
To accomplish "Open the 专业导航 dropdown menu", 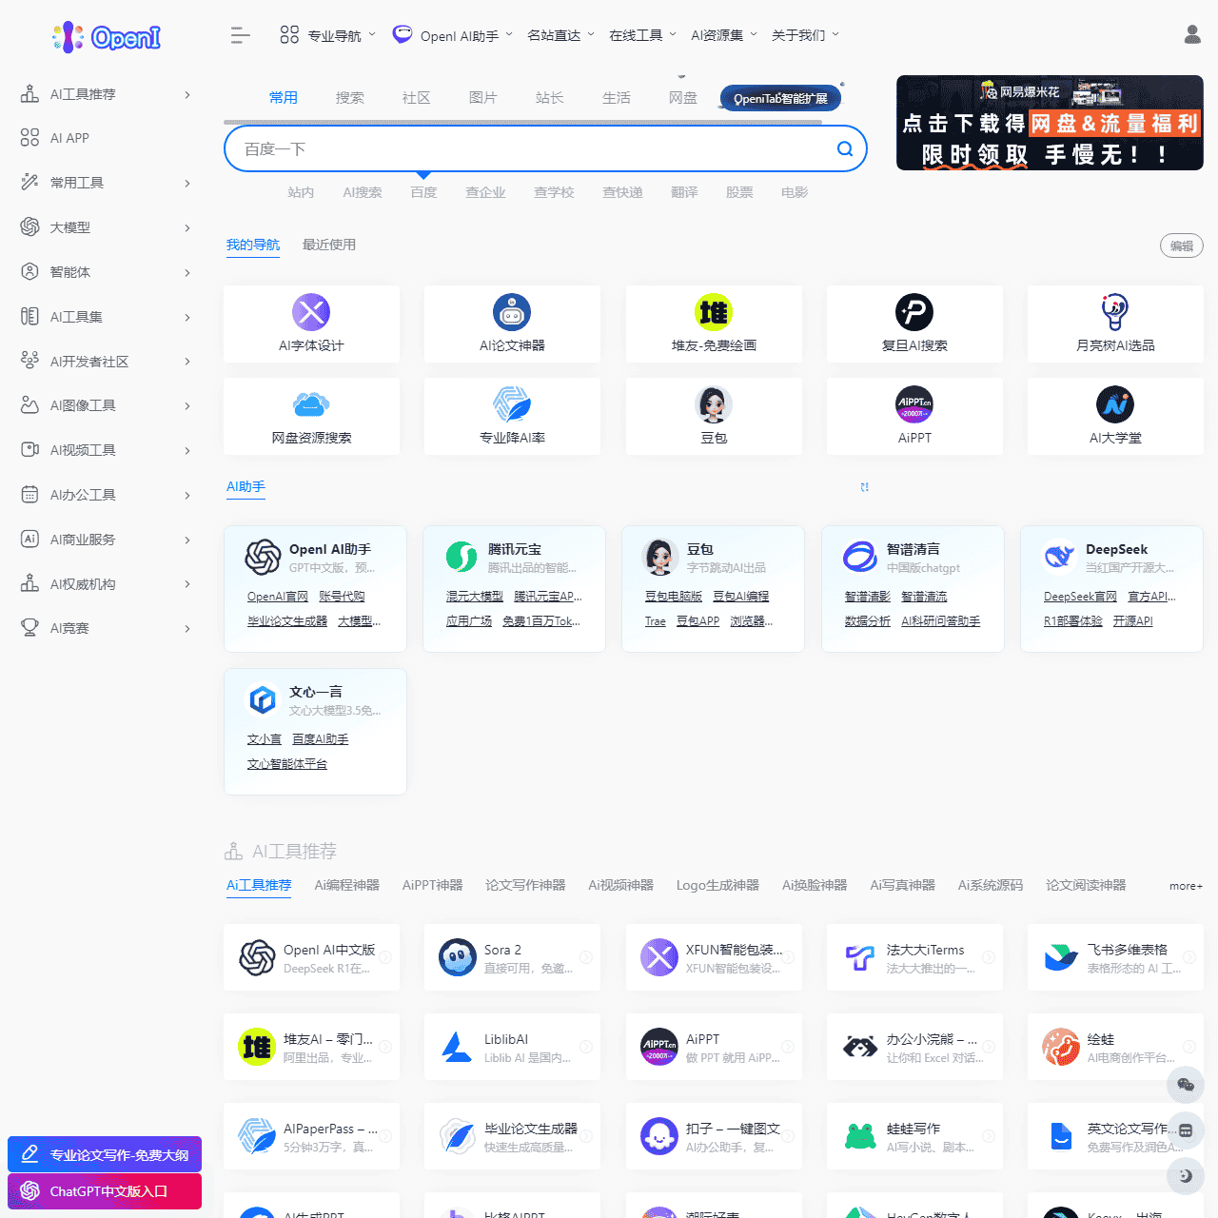I will [328, 36].
